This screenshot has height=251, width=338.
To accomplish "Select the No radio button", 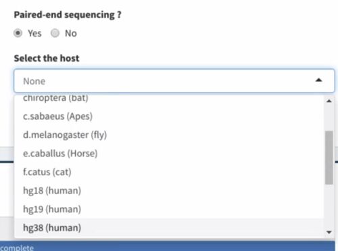I will point(55,33).
